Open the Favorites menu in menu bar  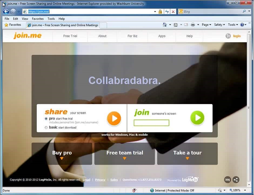(x=38, y=19)
